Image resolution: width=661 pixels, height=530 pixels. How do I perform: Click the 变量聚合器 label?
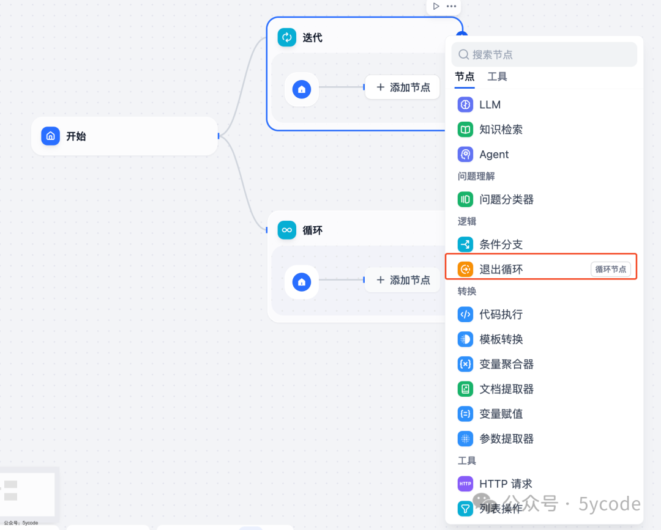(x=506, y=364)
